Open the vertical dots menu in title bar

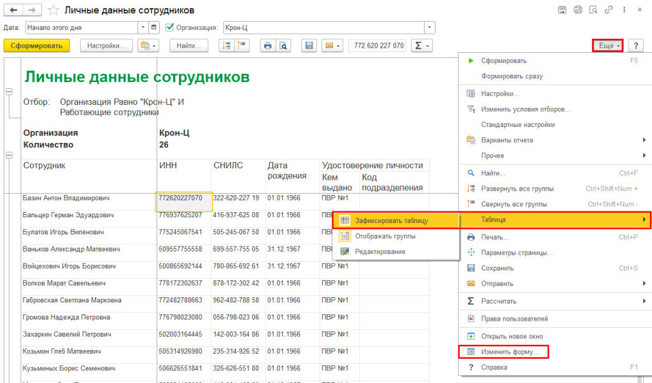pos(624,10)
